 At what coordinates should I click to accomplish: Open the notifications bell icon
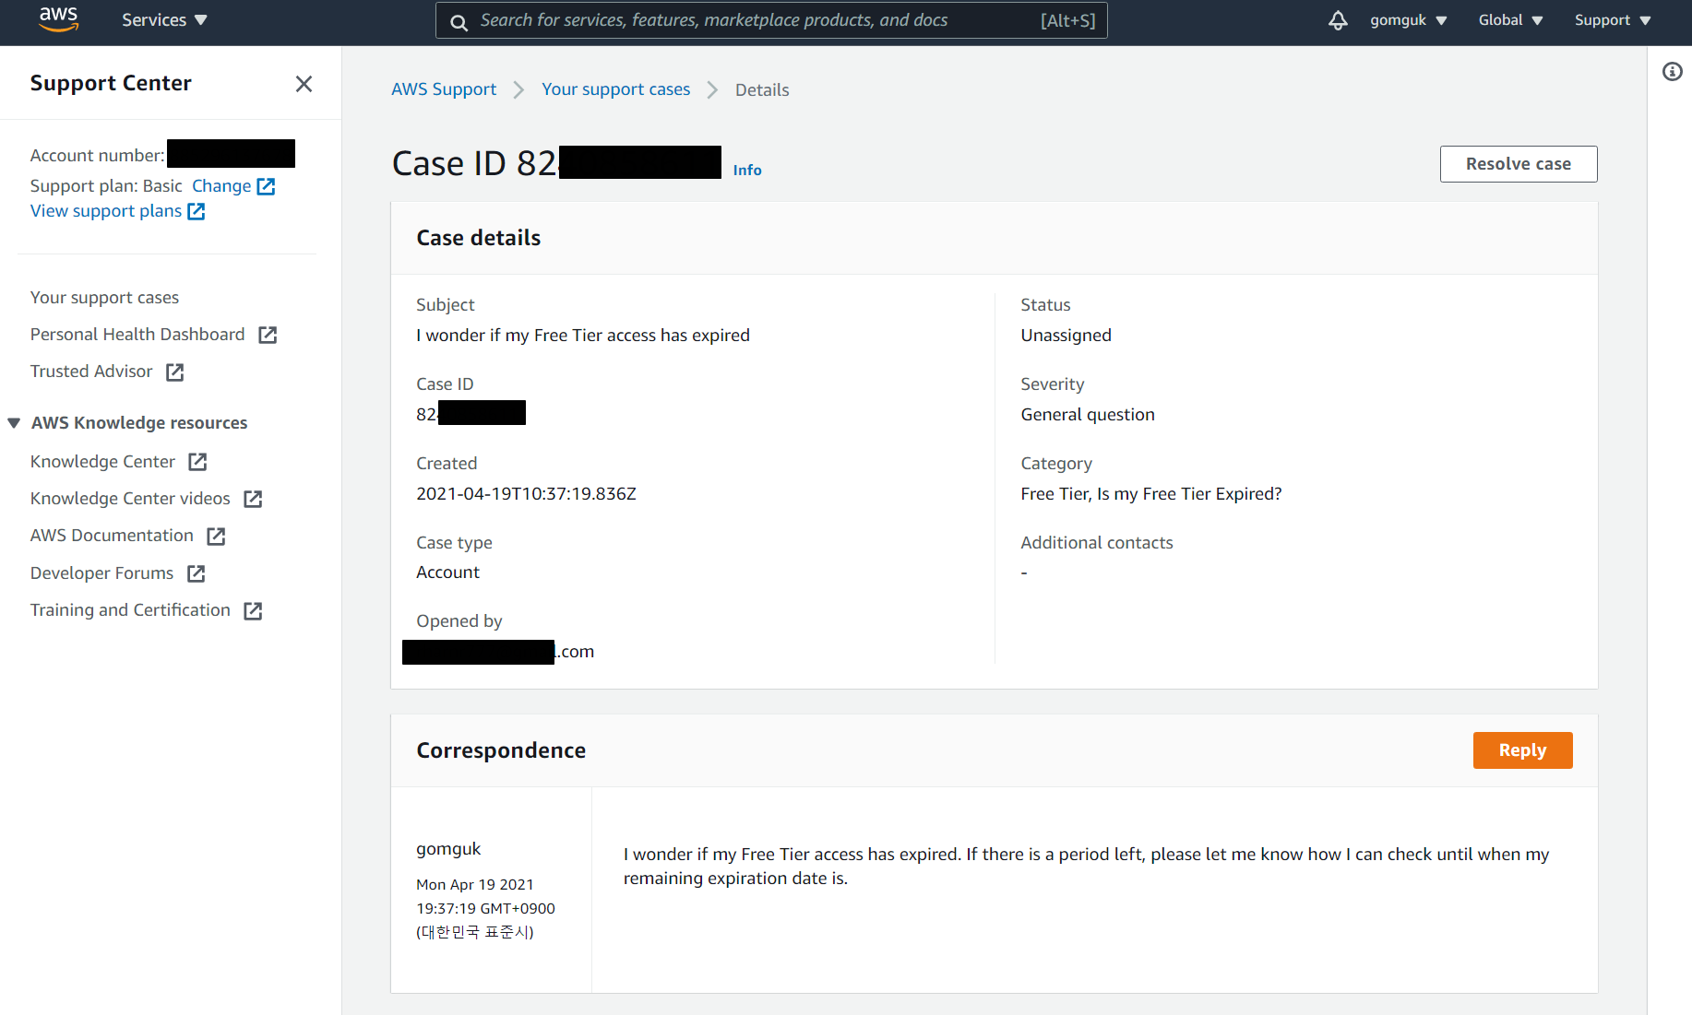point(1338,20)
